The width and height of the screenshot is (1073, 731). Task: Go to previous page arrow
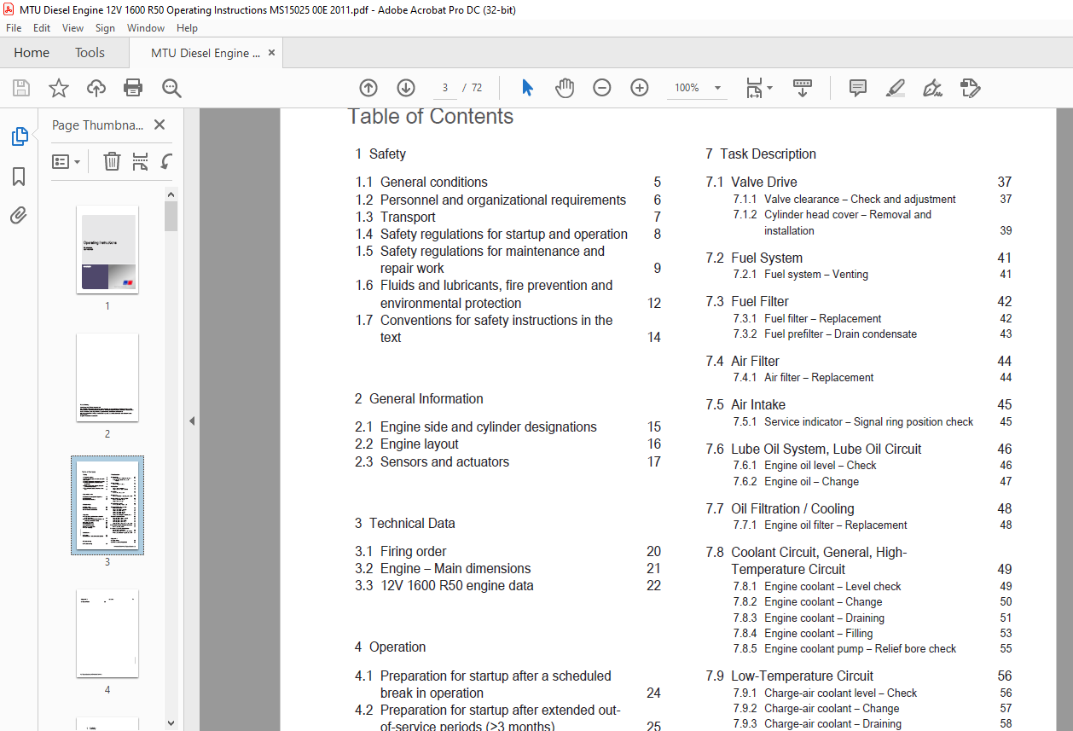pyautogui.click(x=368, y=88)
